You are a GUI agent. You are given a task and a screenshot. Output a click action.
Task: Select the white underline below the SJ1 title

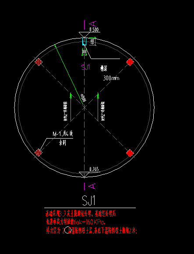click(90, 208)
